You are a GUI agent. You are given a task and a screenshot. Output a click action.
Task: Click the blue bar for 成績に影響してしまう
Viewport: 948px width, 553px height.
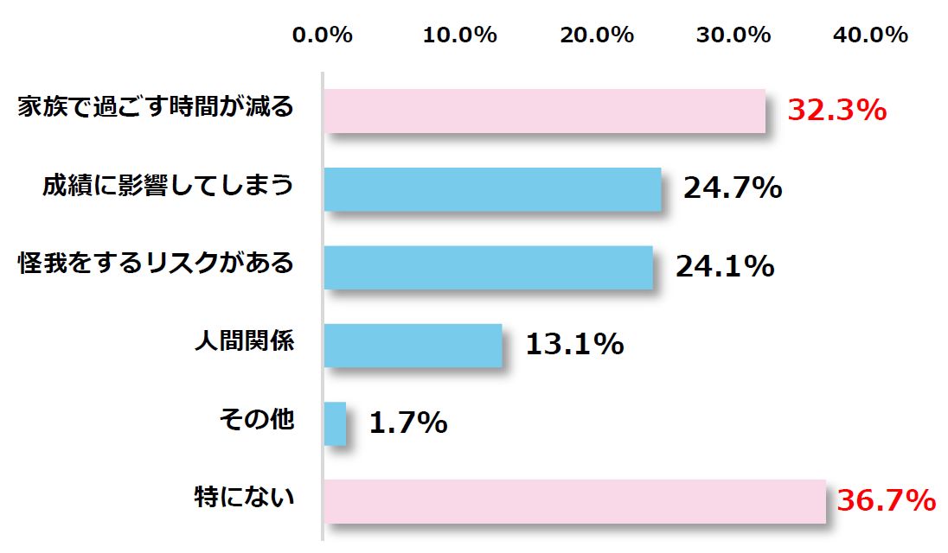pyautogui.click(x=492, y=189)
